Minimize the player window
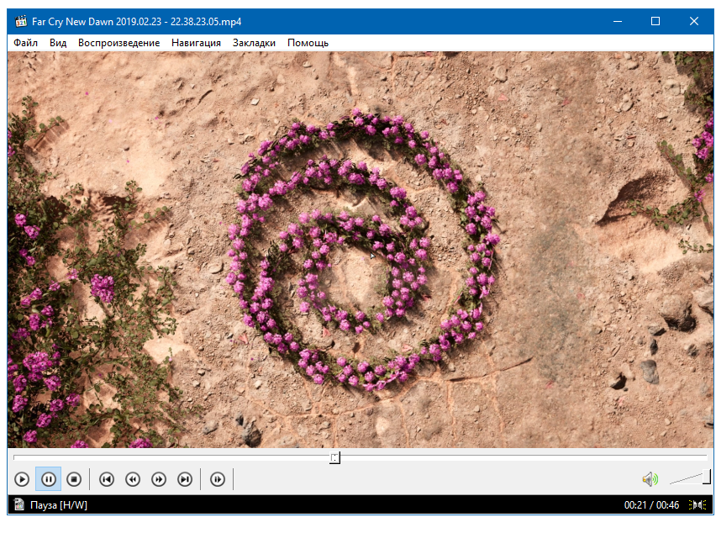This screenshot has height=533, width=716. [618, 22]
